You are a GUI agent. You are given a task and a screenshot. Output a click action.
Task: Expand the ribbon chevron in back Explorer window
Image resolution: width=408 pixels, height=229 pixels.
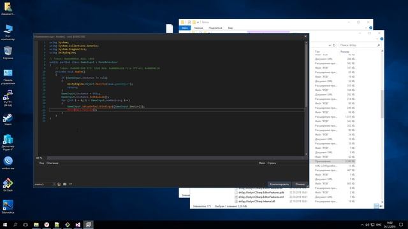[x=366, y=28]
